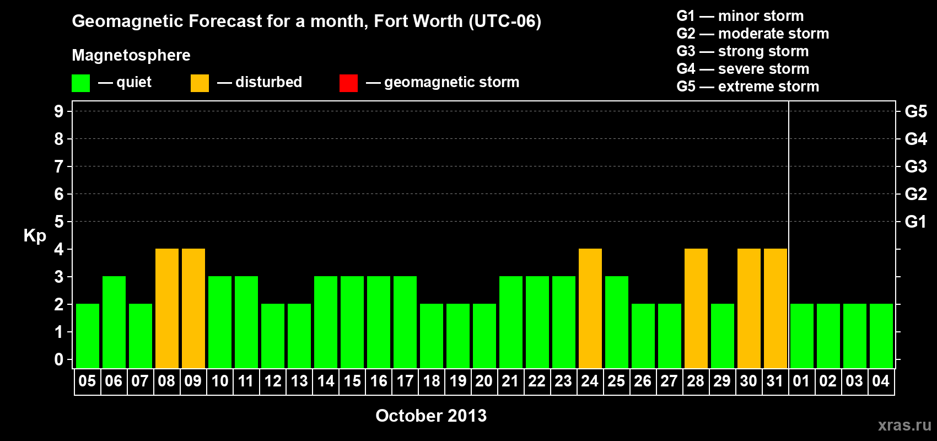Viewport: 937px width, 441px height.
Task: Select the bar for October 25
Action: [617, 322]
